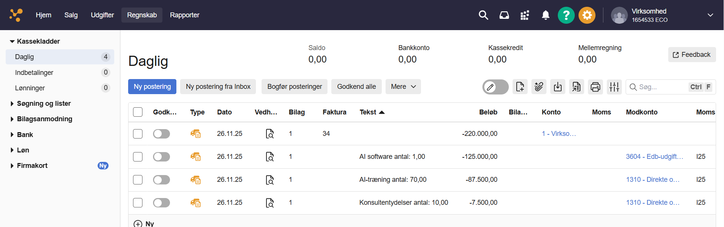
Task: Open column settings sliders icon
Action: click(x=614, y=87)
